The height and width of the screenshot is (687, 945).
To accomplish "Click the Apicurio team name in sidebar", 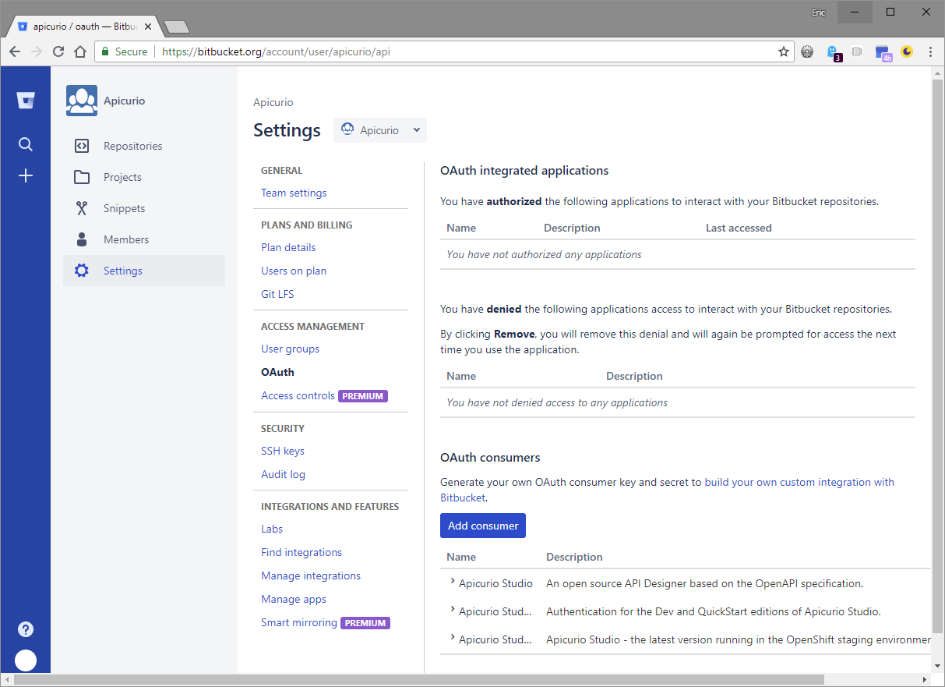I will pos(124,101).
